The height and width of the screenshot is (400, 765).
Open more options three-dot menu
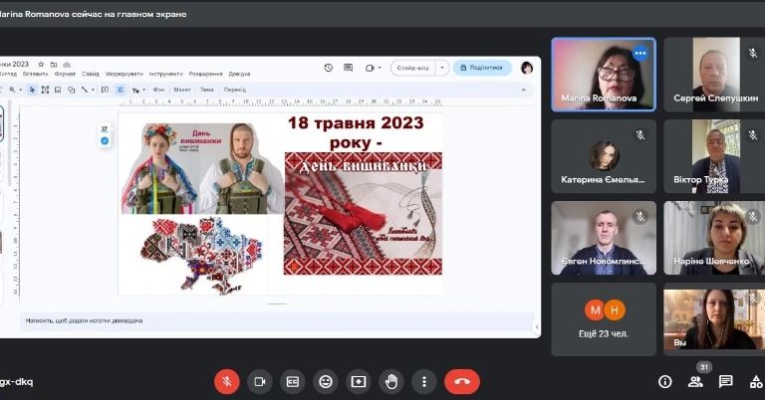pyautogui.click(x=424, y=381)
